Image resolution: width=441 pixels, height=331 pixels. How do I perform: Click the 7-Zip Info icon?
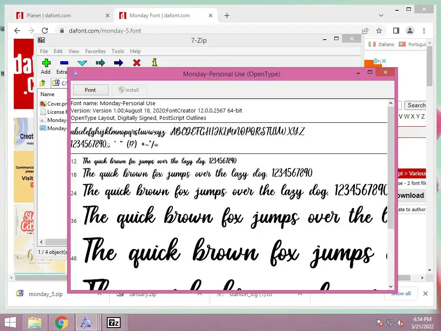[155, 62]
